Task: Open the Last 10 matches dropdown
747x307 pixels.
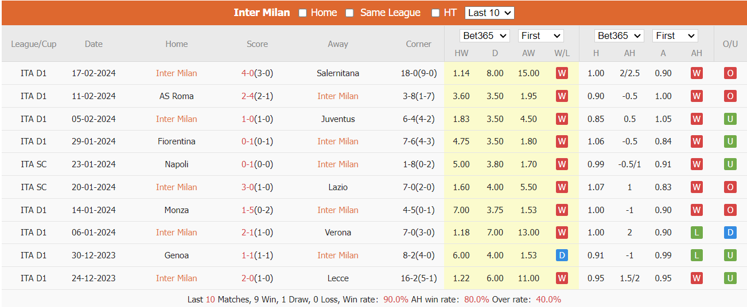Action: point(489,13)
